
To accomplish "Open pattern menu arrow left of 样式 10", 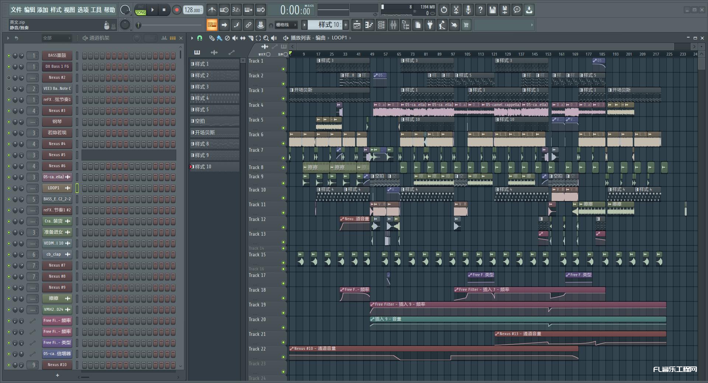I will [x=304, y=25].
